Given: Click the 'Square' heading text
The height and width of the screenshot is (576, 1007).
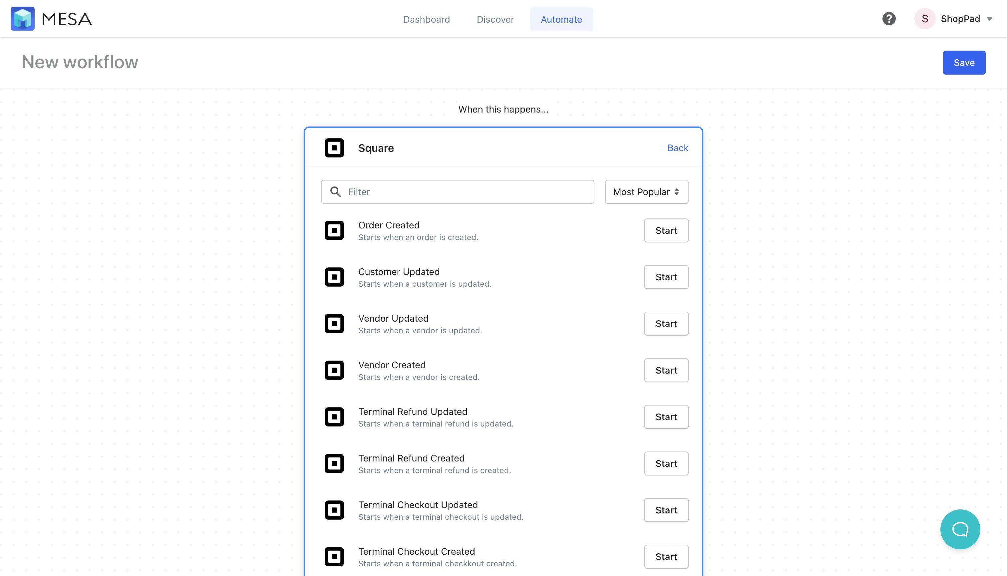Looking at the screenshot, I should pos(376,148).
